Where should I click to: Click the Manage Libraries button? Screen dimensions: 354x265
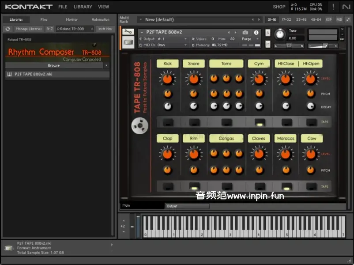coord(28,29)
